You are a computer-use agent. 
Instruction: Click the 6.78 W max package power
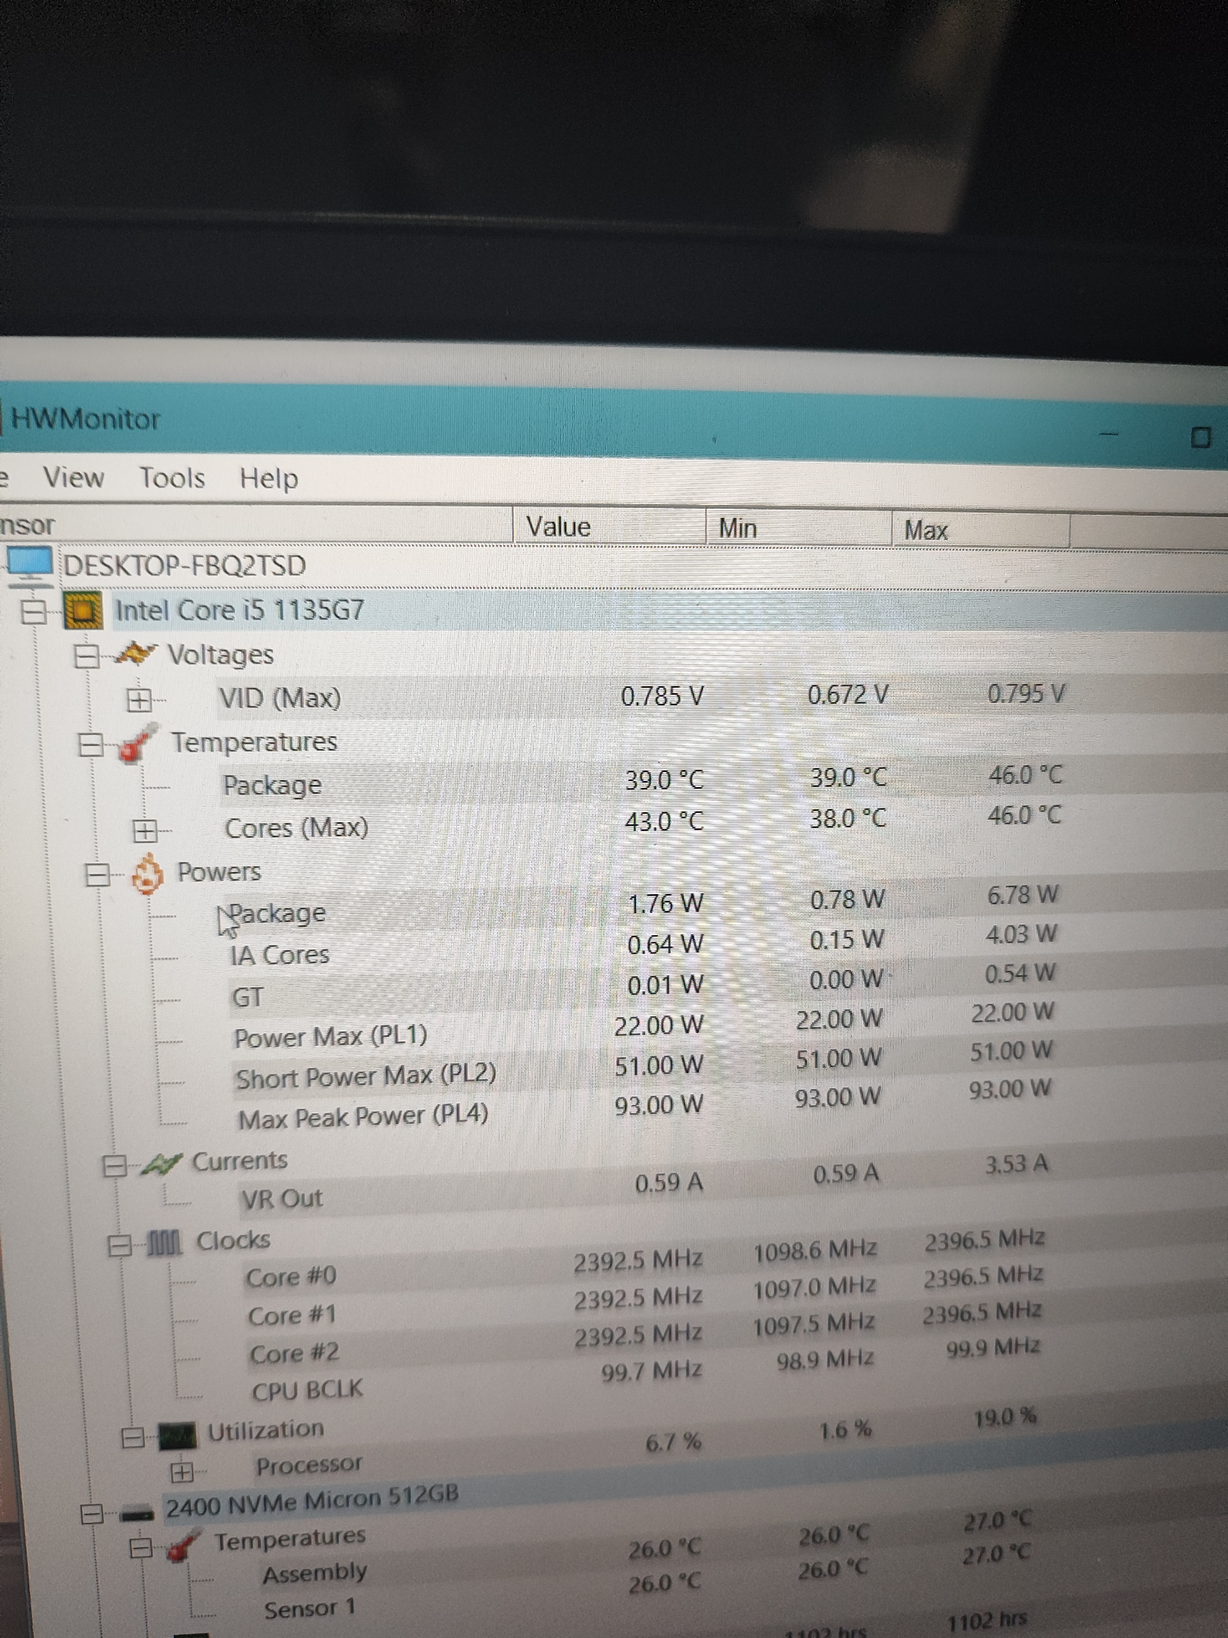1023,896
